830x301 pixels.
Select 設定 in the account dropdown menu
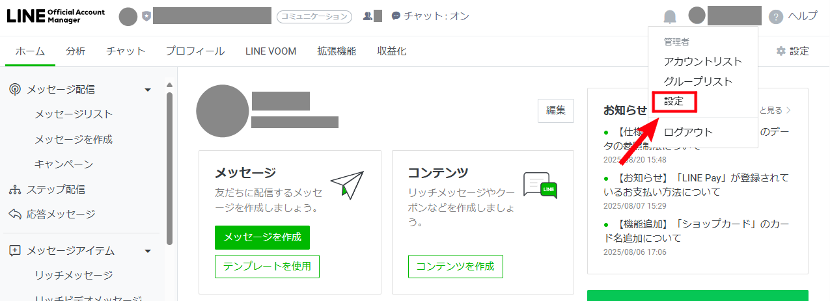click(674, 101)
